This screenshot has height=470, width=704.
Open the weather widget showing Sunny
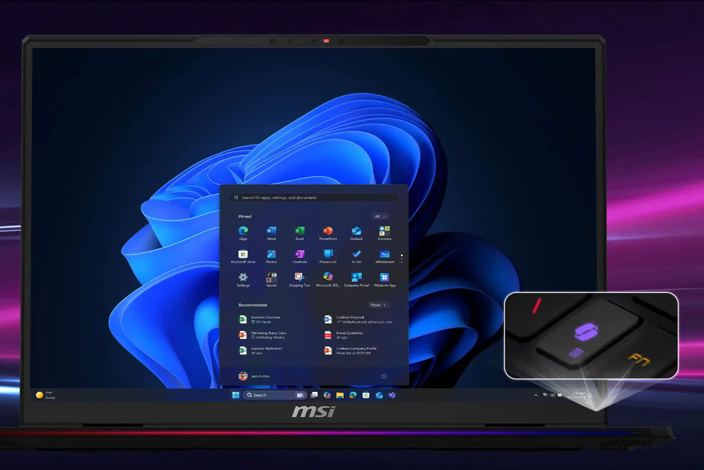(x=46, y=395)
